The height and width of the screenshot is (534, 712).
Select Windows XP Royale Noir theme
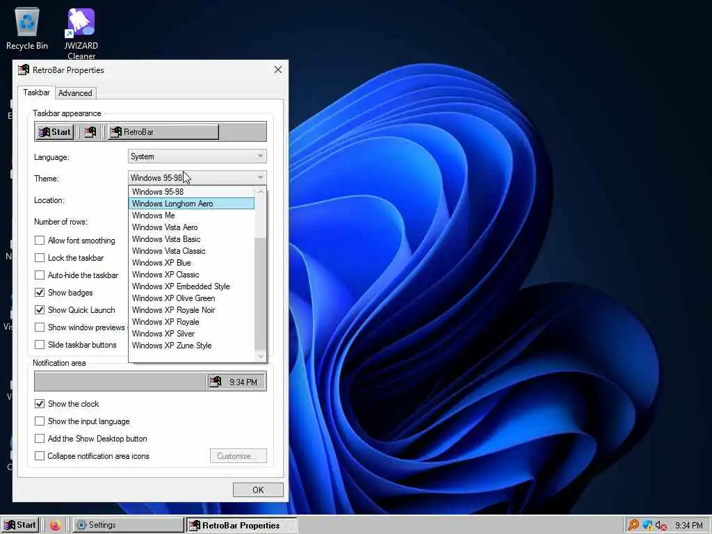(x=192, y=309)
